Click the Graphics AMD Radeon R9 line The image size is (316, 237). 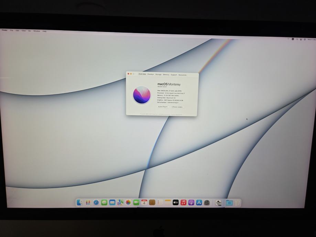(x=170, y=100)
